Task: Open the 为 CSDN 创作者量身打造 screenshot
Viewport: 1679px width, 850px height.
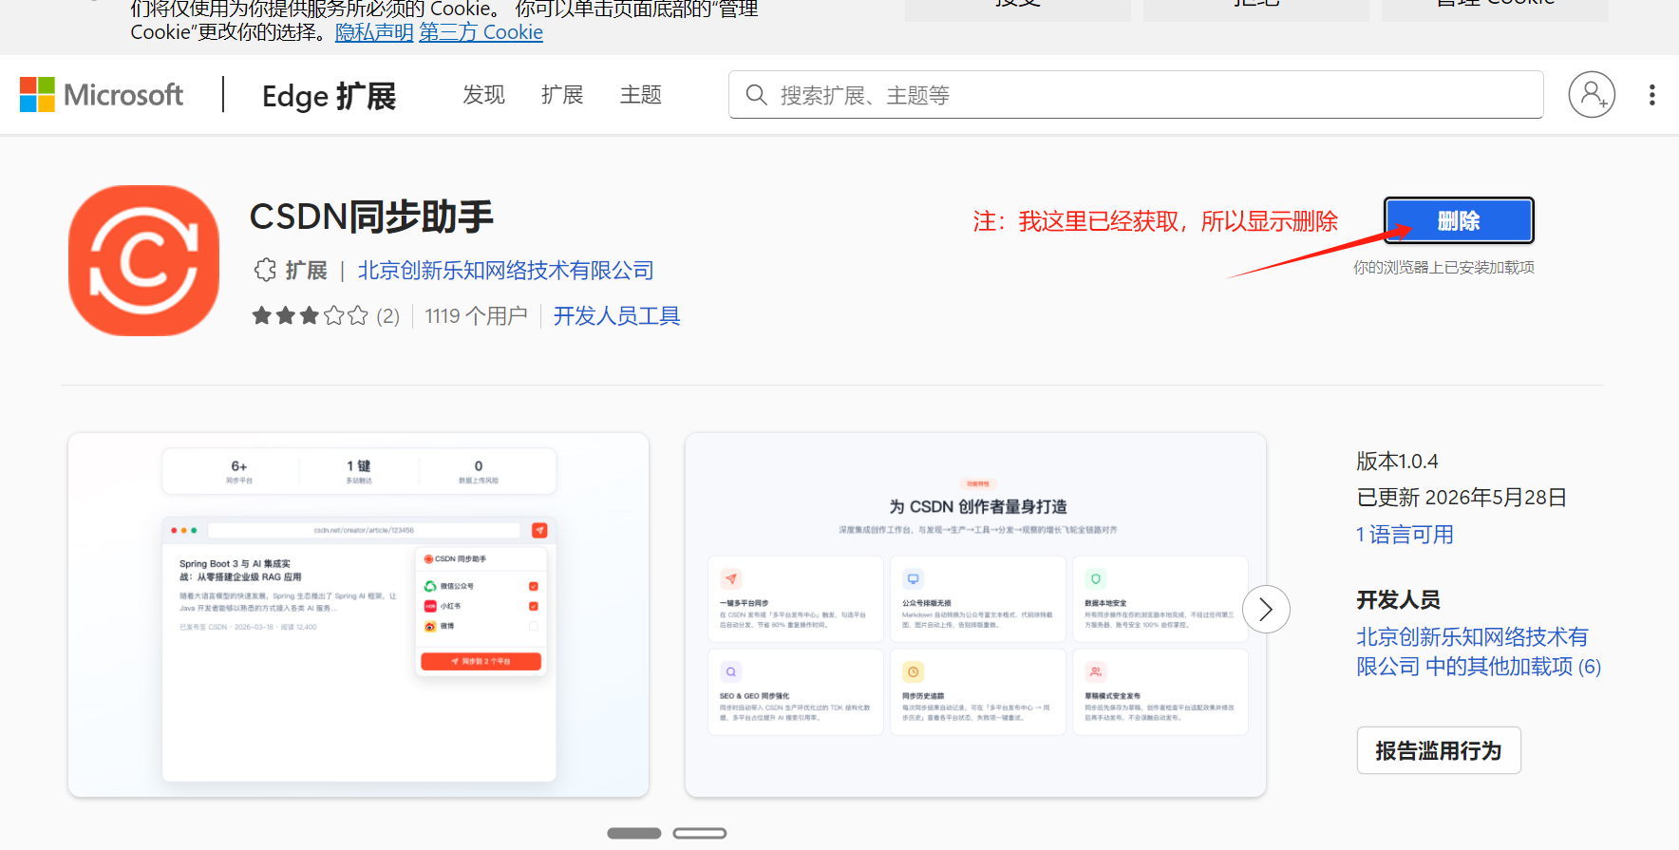Action: coord(976,615)
